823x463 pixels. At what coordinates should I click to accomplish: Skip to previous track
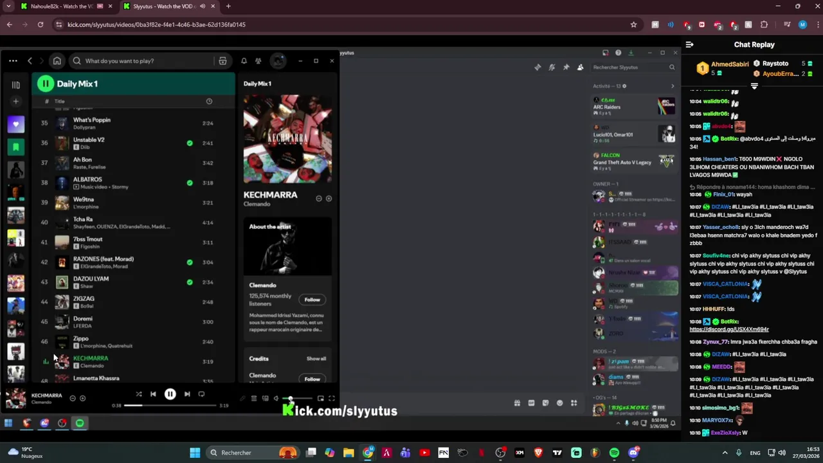tap(153, 394)
